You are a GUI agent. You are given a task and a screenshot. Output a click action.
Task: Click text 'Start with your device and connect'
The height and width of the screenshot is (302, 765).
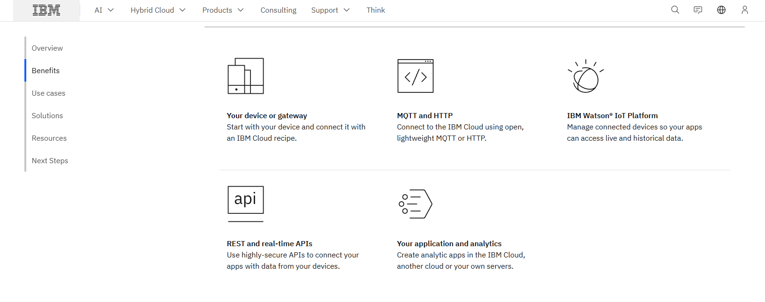[286, 127]
